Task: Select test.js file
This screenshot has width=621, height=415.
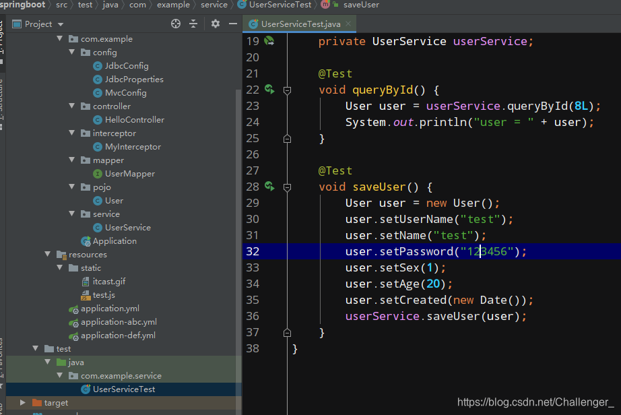Action: 98,294
